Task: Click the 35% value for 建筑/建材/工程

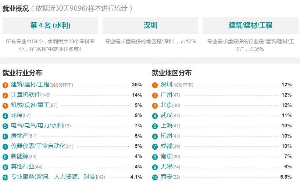Action: 137,85
